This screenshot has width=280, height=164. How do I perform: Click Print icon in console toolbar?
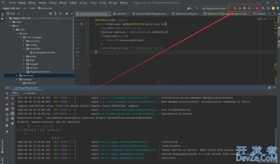[13, 118]
